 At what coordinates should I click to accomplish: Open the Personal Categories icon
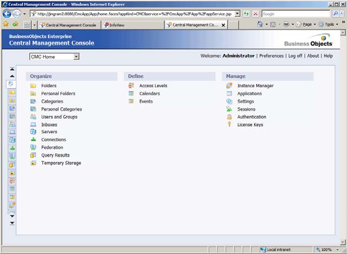(x=33, y=109)
